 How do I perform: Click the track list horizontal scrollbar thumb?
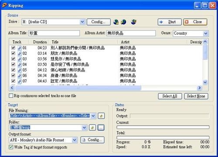pyautogui.click(x=78, y=88)
